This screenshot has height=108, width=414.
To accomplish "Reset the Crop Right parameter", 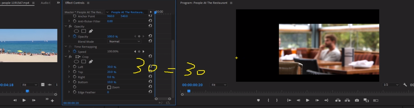I will (x=150, y=76).
